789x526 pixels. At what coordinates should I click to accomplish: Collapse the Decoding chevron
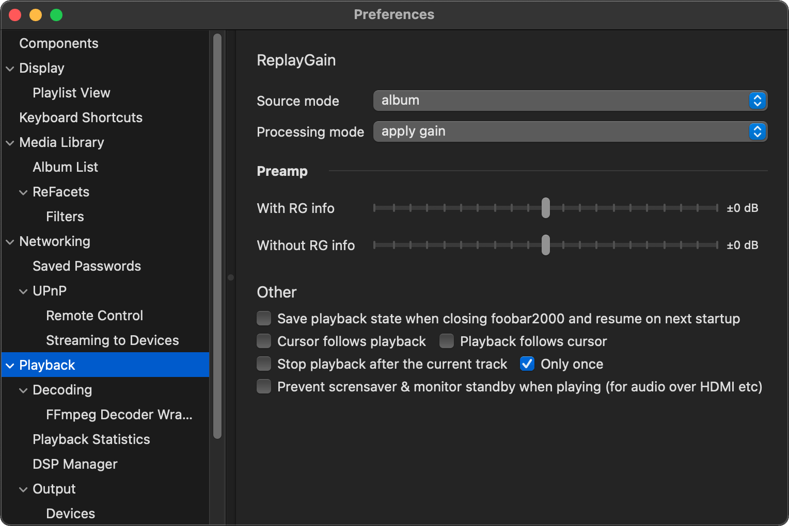(23, 390)
